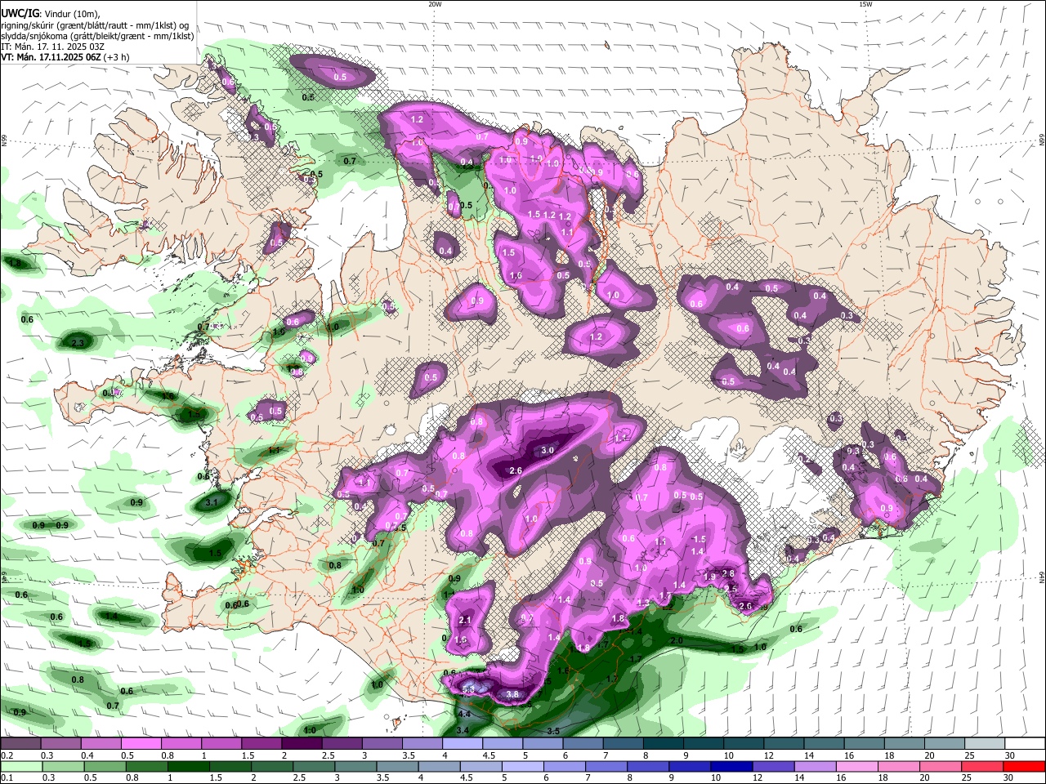Click the 0.1 label on the lower scale
Viewport: 1046px width, 784px height.
tap(7, 777)
